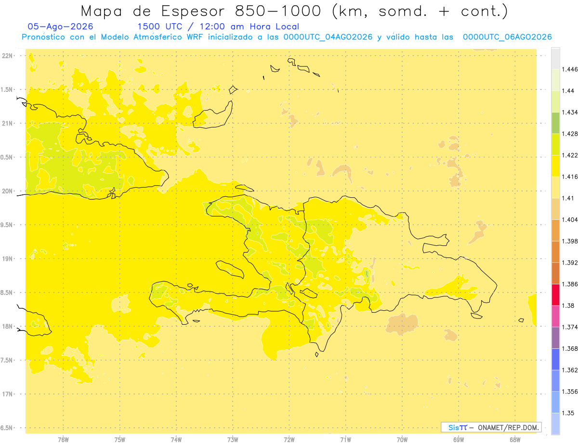
Task: Click the 18N latitude label
Action: coord(7,326)
